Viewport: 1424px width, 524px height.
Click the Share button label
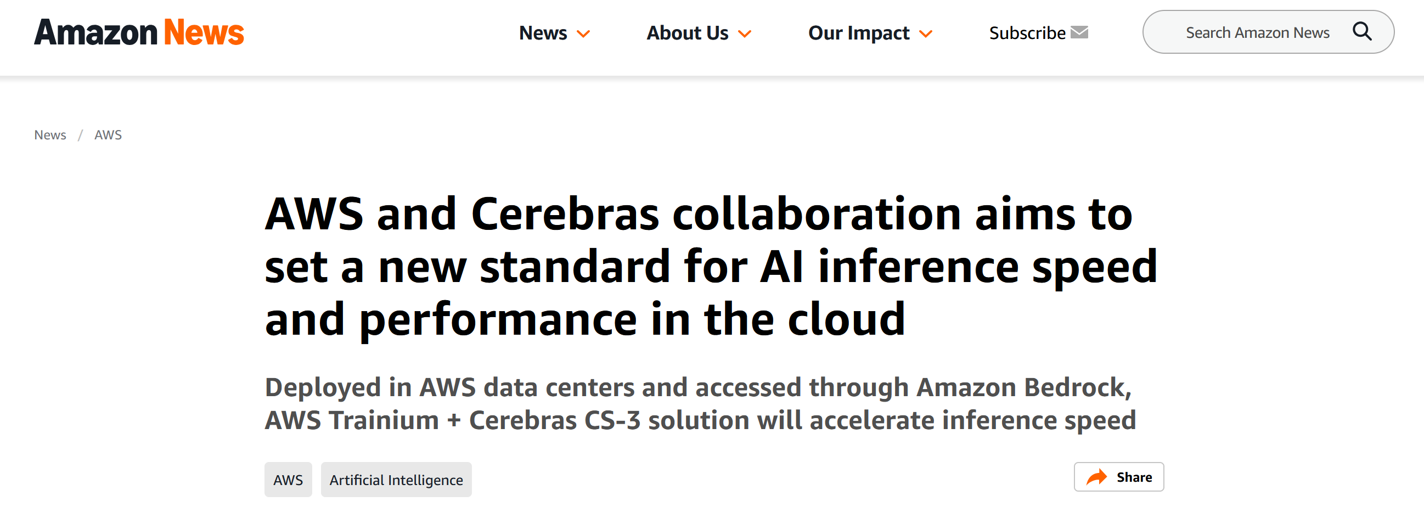coord(1134,477)
